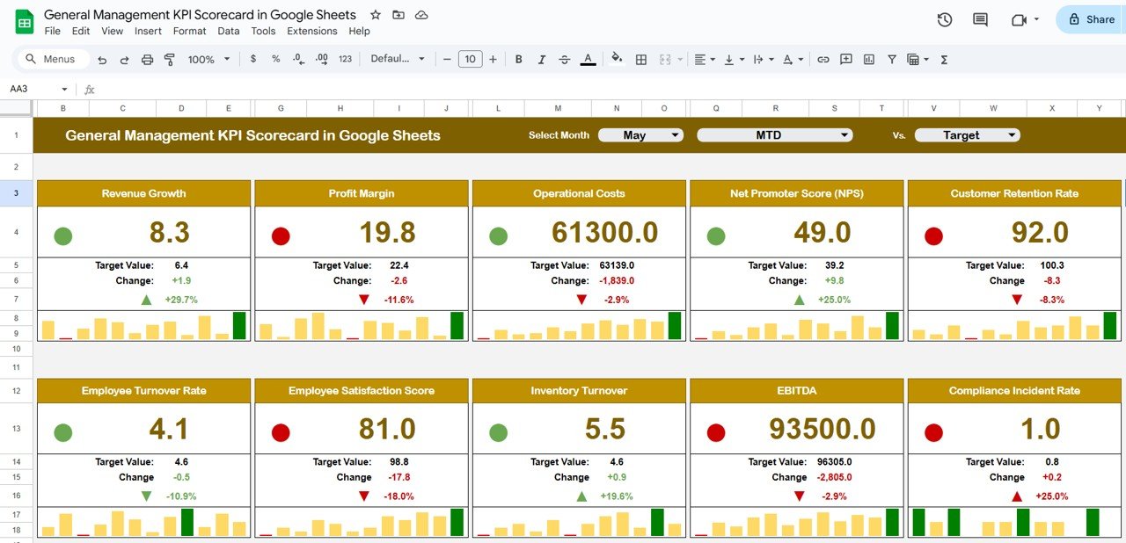Select the paint format tool
Screen dimensions: 1126x543
[169, 60]
